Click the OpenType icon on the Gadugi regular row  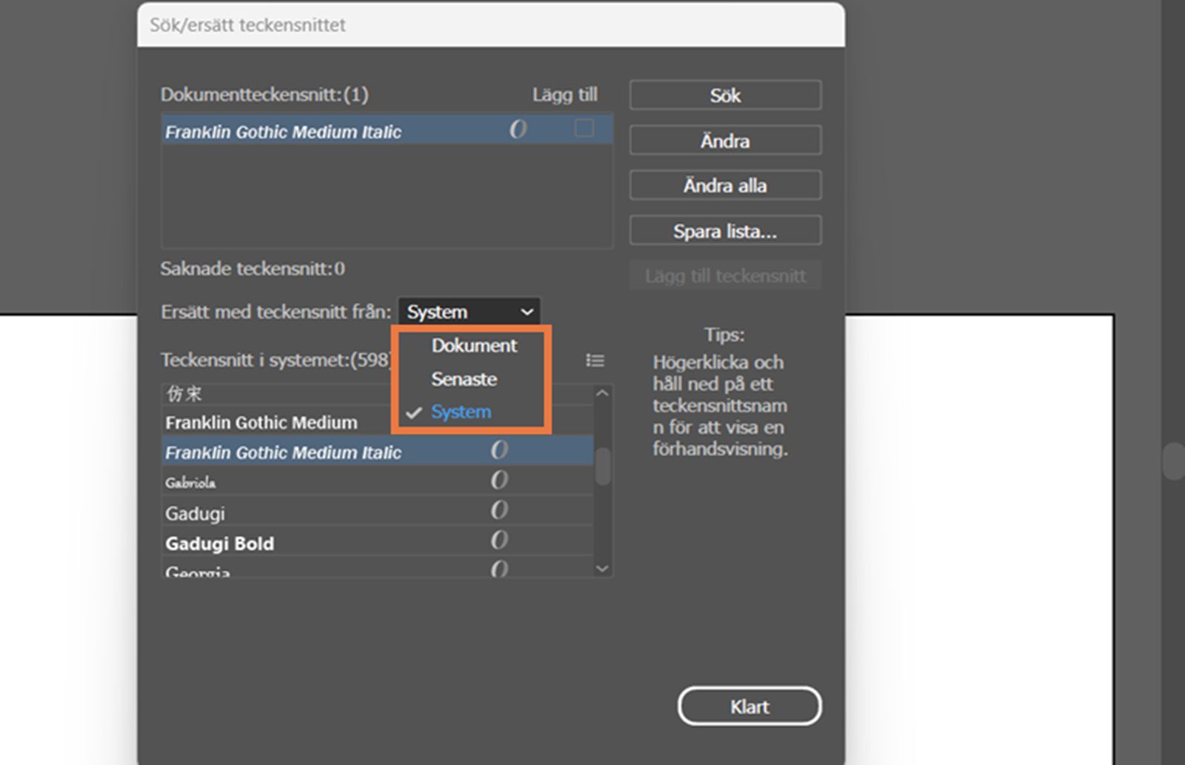click(499, 510)
